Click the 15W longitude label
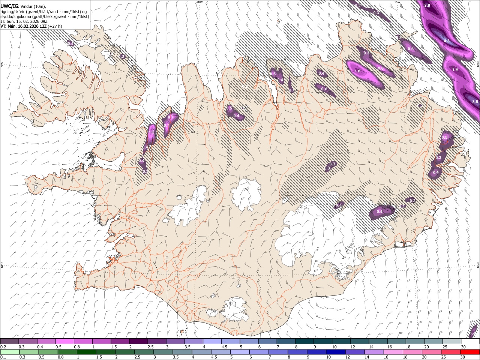Screen dimensions: 480x360 tap(397, 2)
